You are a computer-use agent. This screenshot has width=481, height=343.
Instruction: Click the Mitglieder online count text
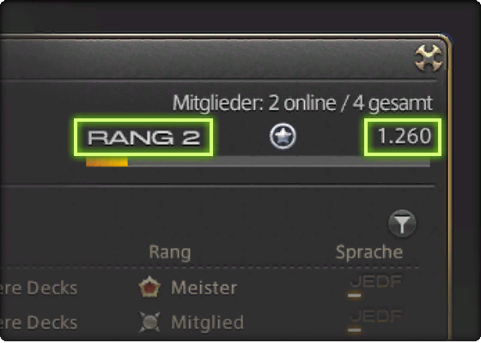click(x=302, y=103)
